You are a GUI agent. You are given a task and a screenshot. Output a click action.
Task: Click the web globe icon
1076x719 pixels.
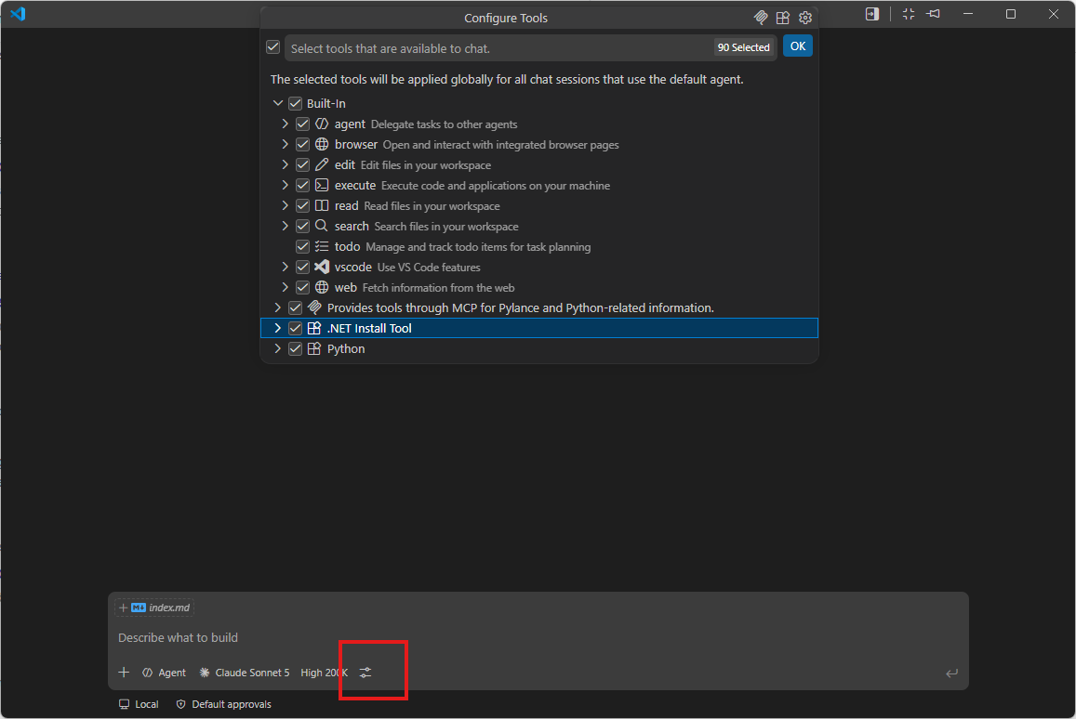(322, 287)
